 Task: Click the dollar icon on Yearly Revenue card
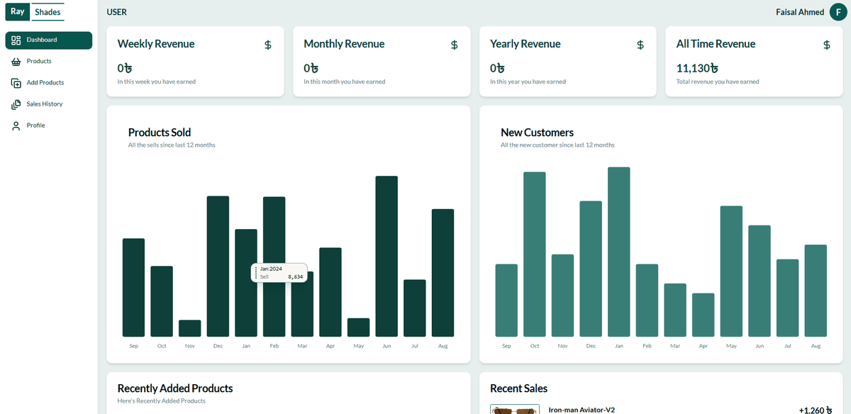click(640, 45)
